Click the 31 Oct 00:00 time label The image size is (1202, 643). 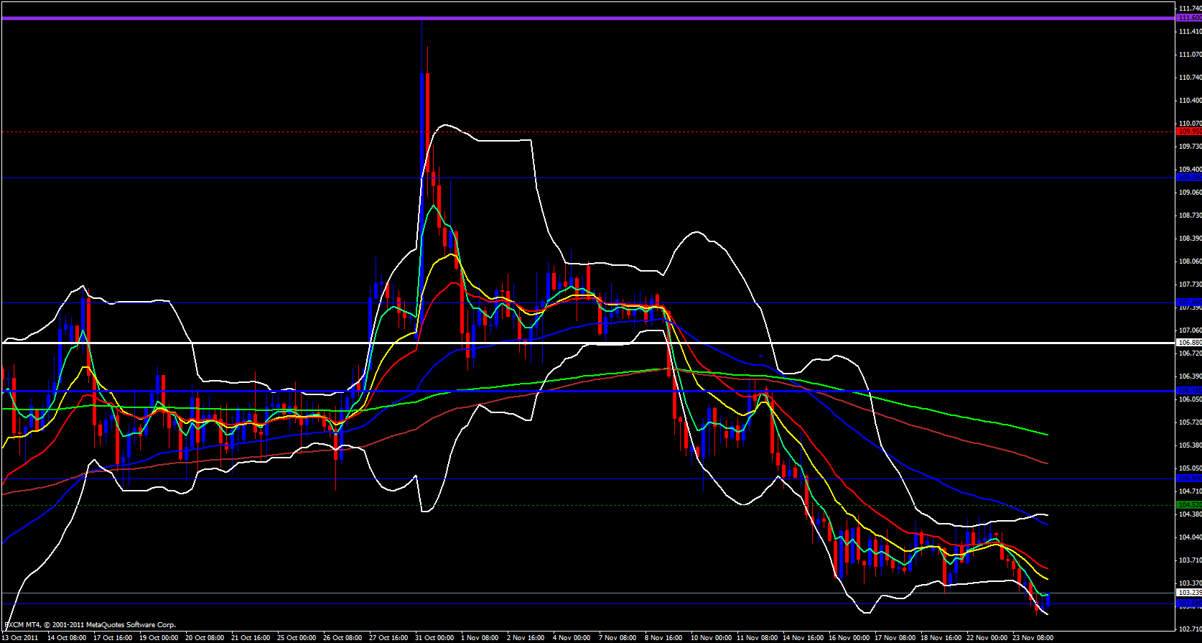point(434,637)
